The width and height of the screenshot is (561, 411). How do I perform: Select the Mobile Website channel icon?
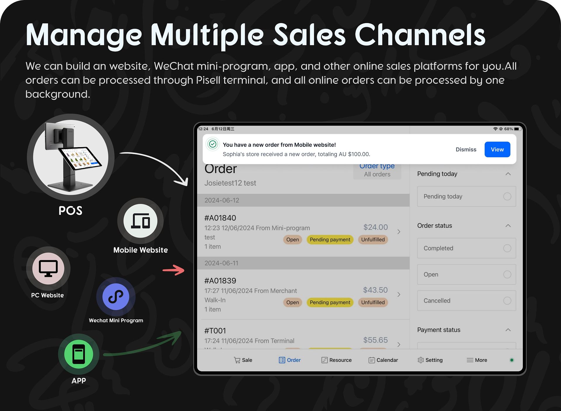point(140,221)
